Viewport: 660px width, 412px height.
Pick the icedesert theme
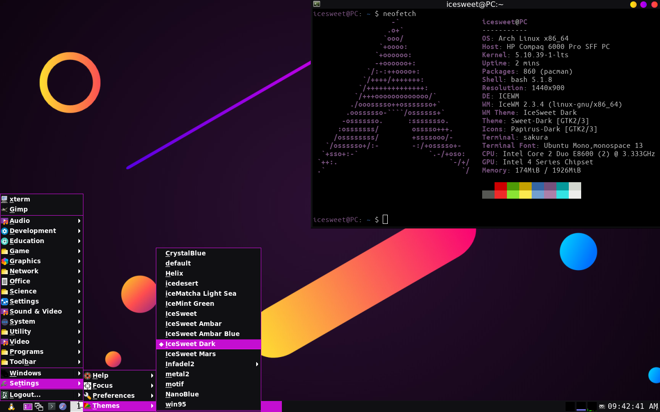pos(209,283)
